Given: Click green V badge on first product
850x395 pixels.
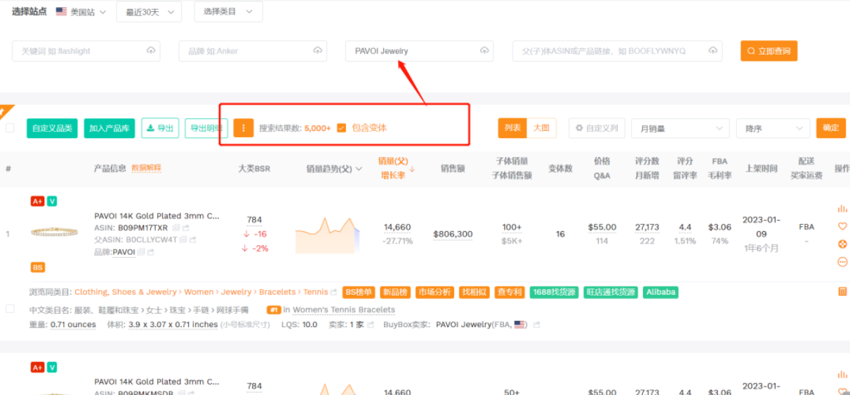Looking at the screenshot, I should click(52, 201).
